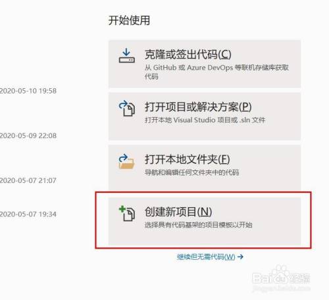Open recent item dated 2020-05-09 22:08
The image size is (329, 300).
coord(28,136)
